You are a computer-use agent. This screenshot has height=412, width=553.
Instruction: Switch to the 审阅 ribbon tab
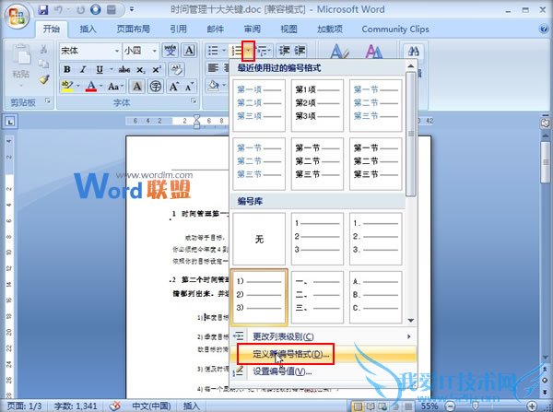[x=253, y=29]
